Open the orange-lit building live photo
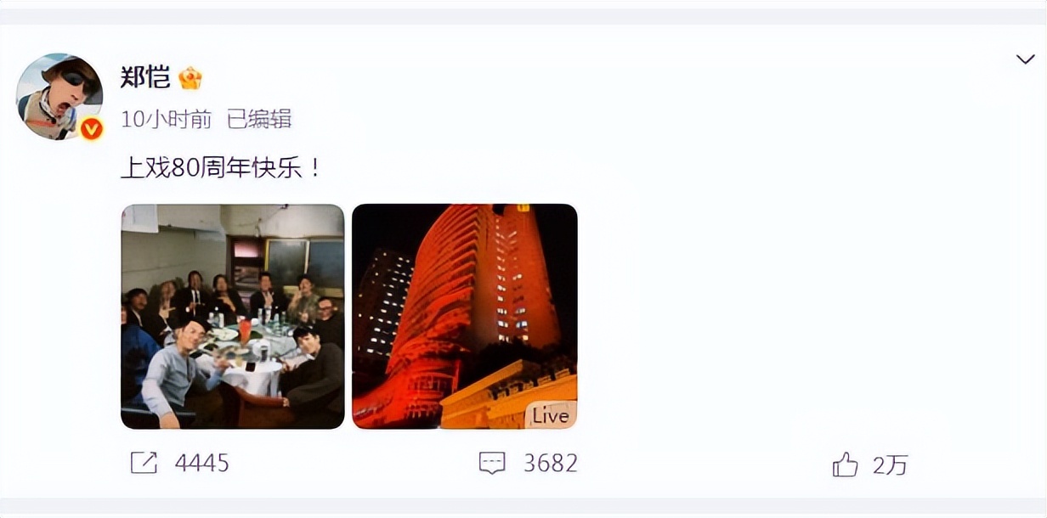The image size is (1047, 518). 465,316
